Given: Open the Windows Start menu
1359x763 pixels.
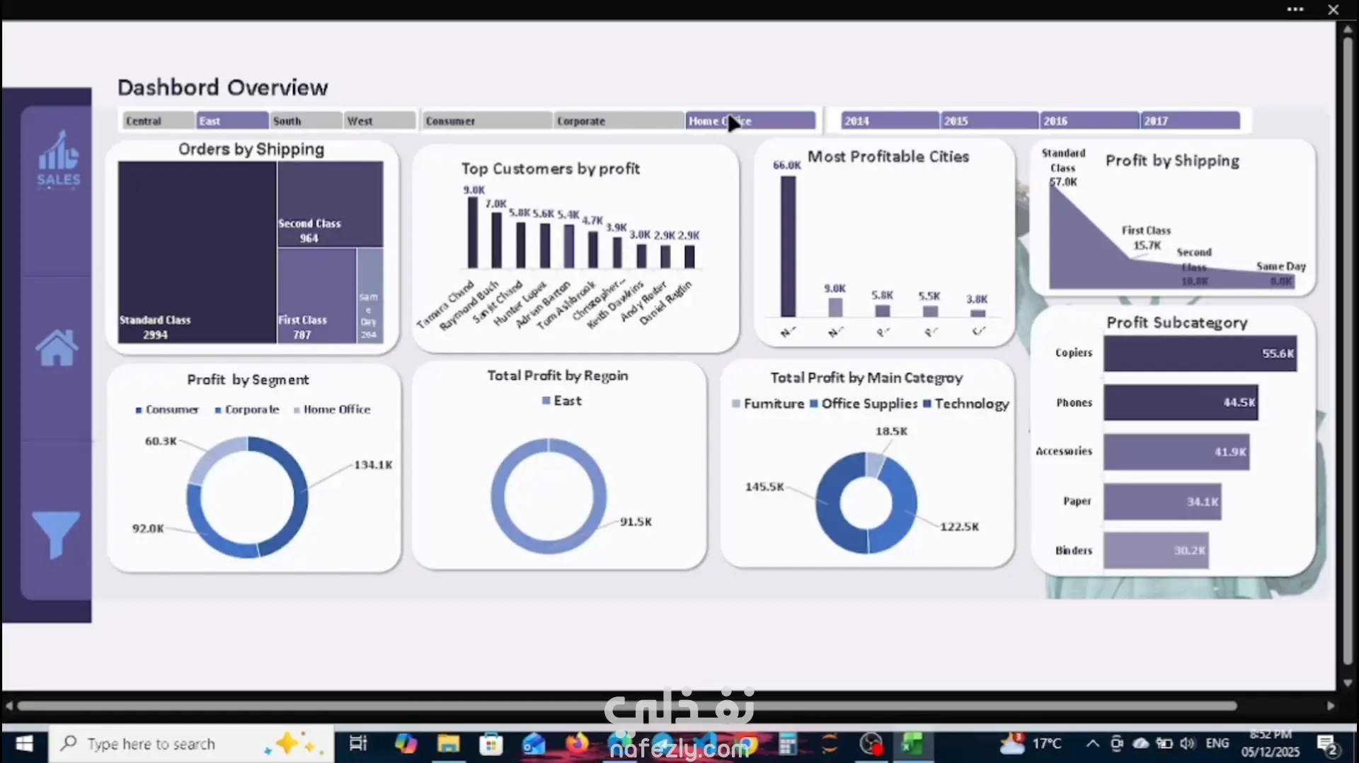Looking at the screenshot, I should pyautogui.click(x=24, y=744).
